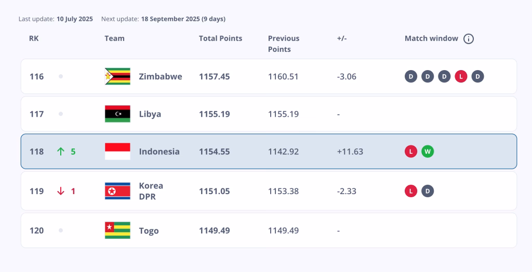Sort by the Total Points column header
The image size is (532, 272).
[220, 38]
